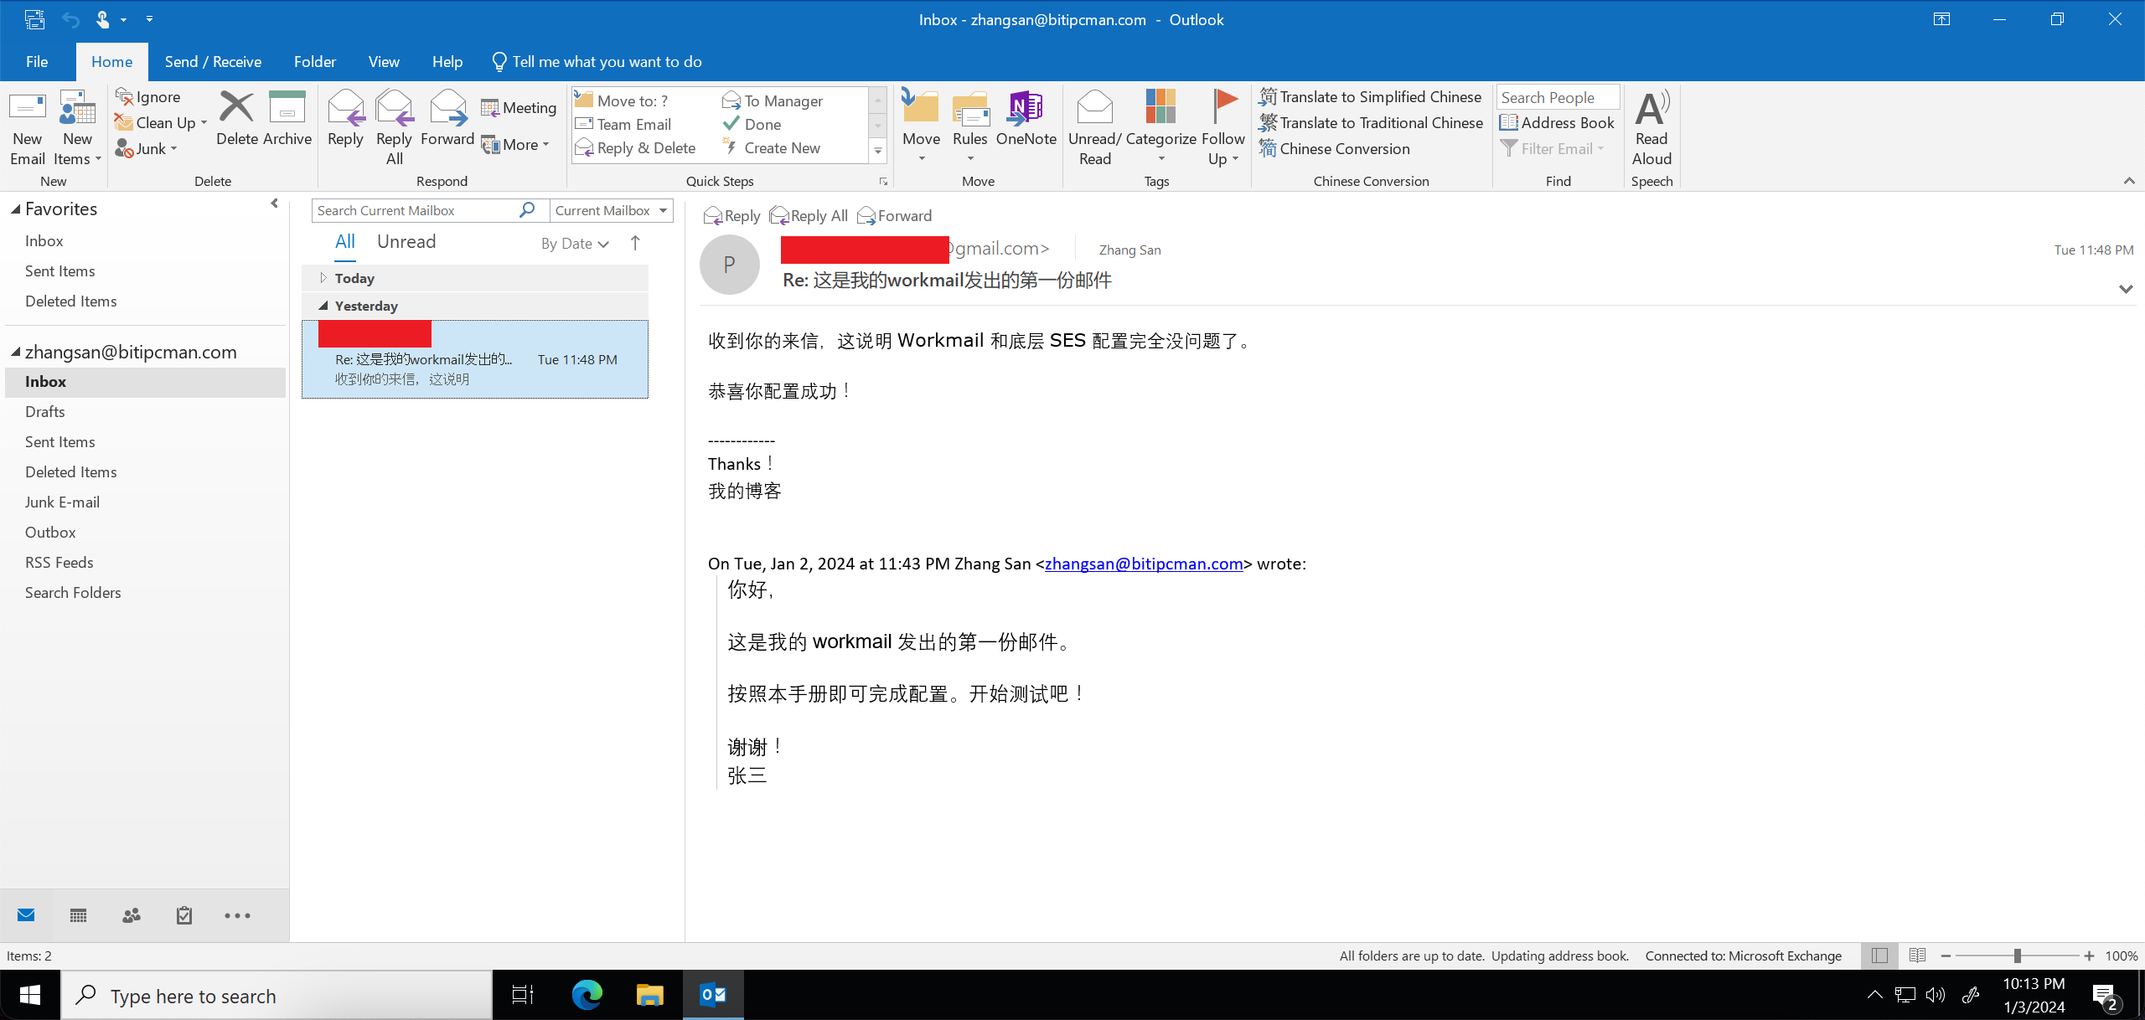Expand the message header details
Screen dimensions: 2145x1020
pos(2126,289)
